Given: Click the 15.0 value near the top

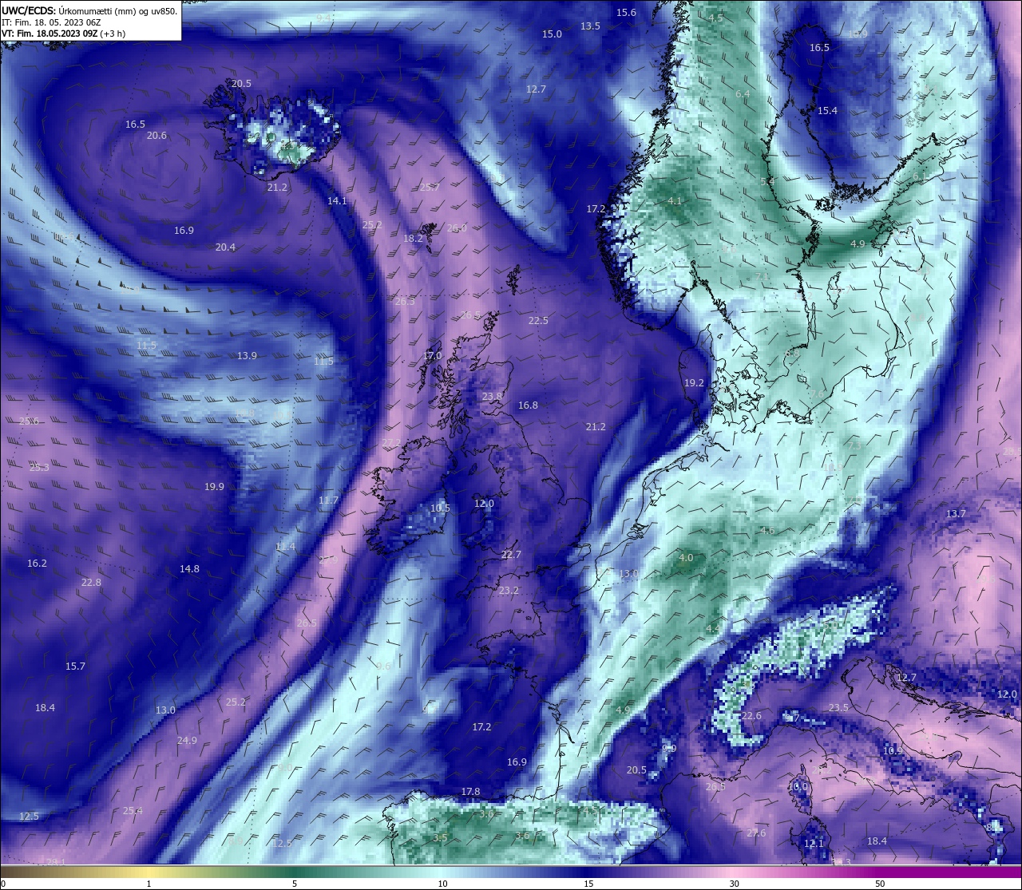Looking at the screenshot, I should (x=552, y=34).
